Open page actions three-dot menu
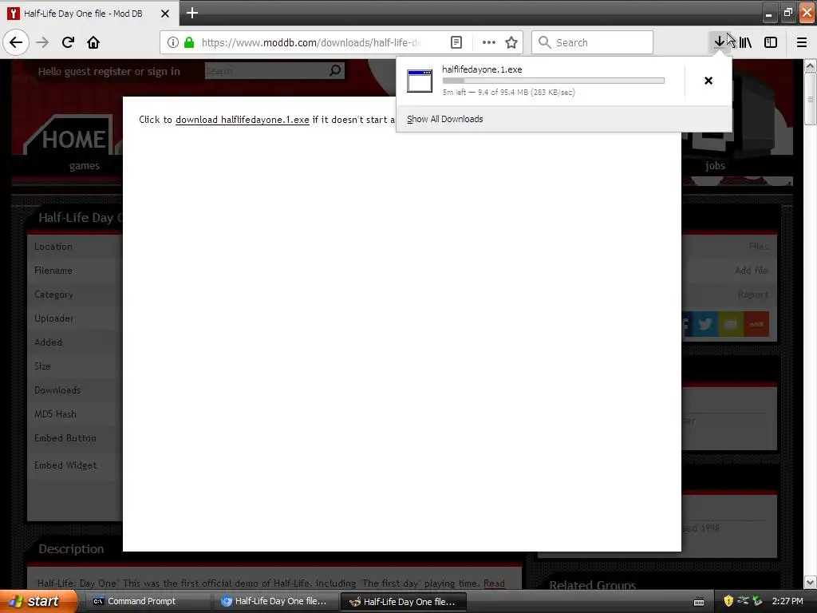 489,42
